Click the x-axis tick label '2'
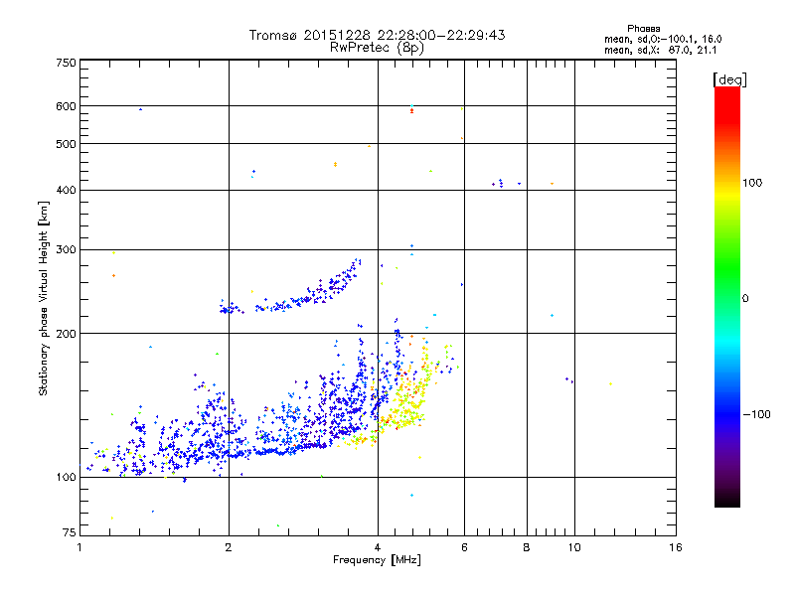 [229, 547]
